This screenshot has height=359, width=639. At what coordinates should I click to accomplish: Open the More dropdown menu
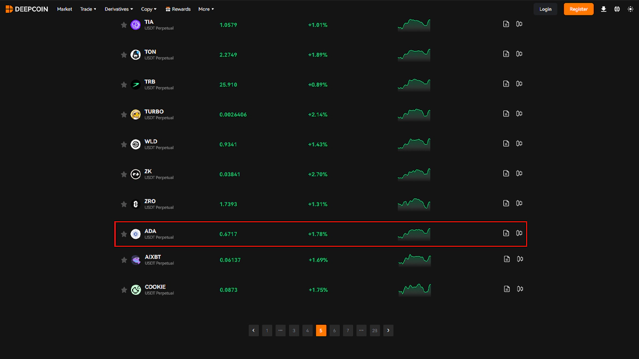tap(206, 9)
